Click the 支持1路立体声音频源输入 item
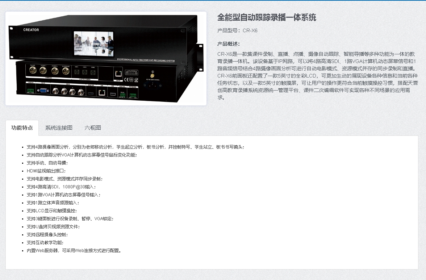This screenshot has height=280, width=426. (53, 202)
